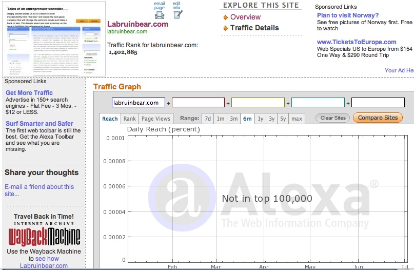414x270 pixels.
Task: Open the Overview link
Action: pos(245,17)
